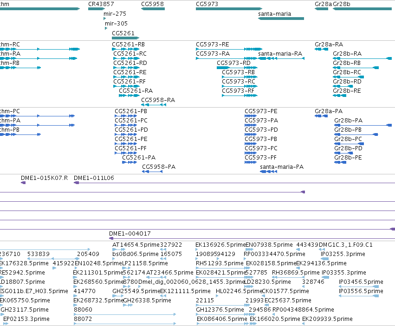The image size is (395, 326).
Task: Click the ESG011b.E7_H03.5prime EST label
Action: (x=34, y=291)
